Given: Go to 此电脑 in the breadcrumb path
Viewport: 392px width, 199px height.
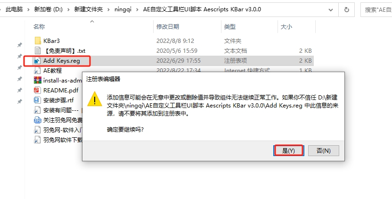Looking at the screenshot, I should pos(15,9).
